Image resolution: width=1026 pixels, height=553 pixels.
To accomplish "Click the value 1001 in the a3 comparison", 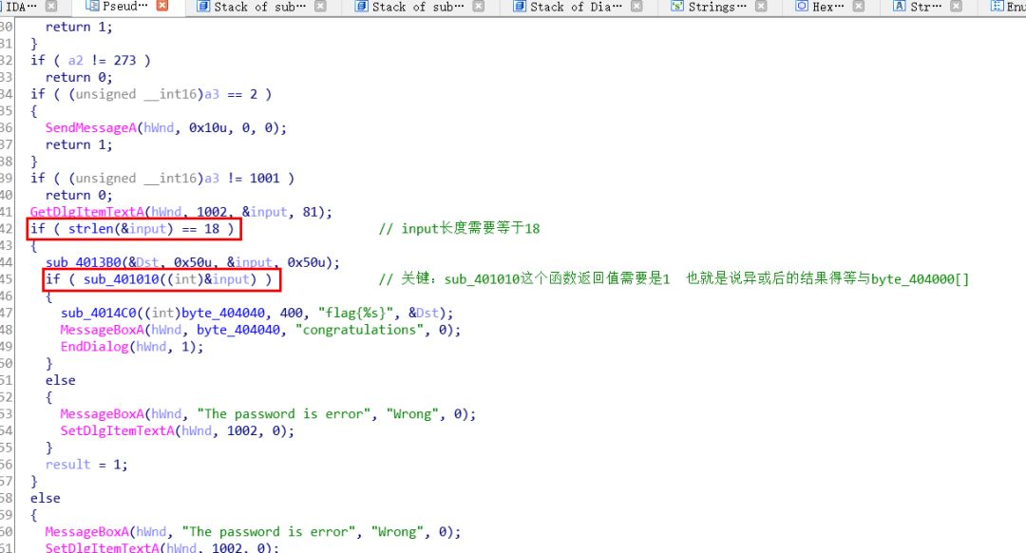I will pos(264,178).
